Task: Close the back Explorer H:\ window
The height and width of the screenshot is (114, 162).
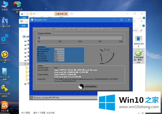Action: point(142,13)
